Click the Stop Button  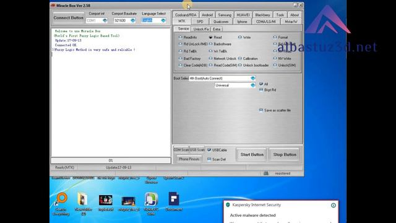coord(285,154)
